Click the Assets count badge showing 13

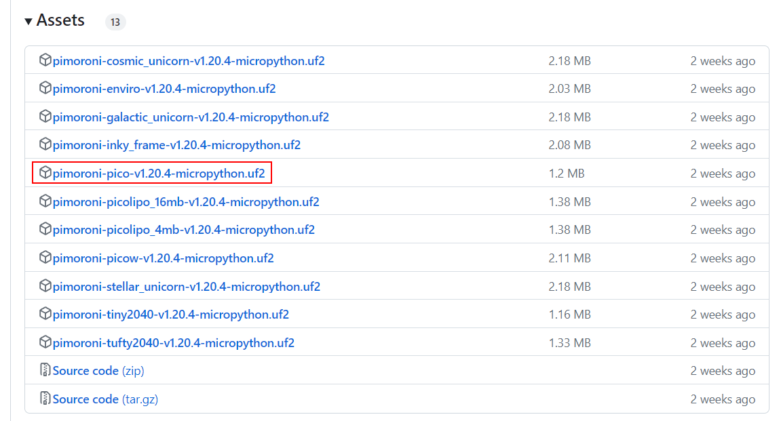click(x=115, y=22)
